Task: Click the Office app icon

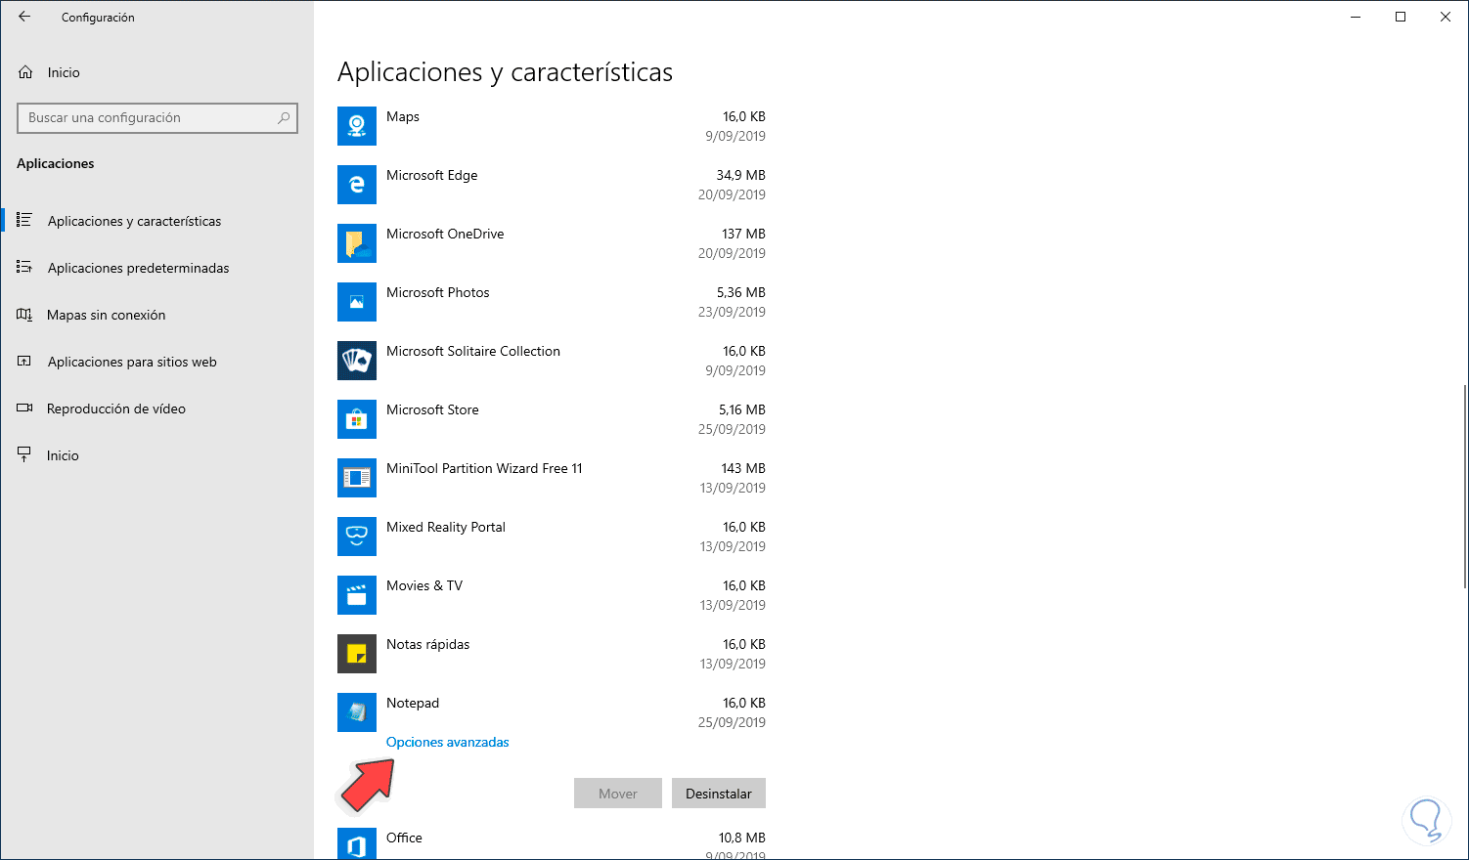Action: click(357, 844)
